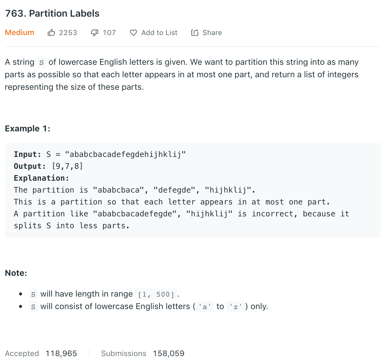Click the thumbs up like icon
This screenshot has height=362, width=389.
51,33
